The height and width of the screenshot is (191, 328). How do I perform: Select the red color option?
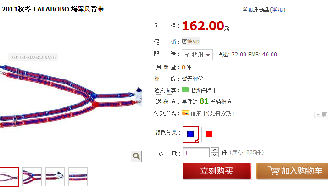(209, 135)
